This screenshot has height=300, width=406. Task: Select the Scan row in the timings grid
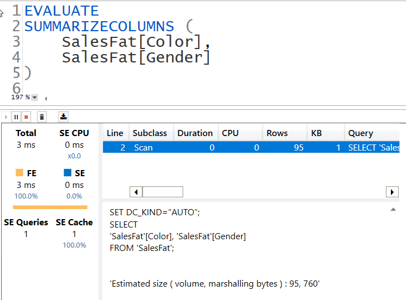point(251,147)
